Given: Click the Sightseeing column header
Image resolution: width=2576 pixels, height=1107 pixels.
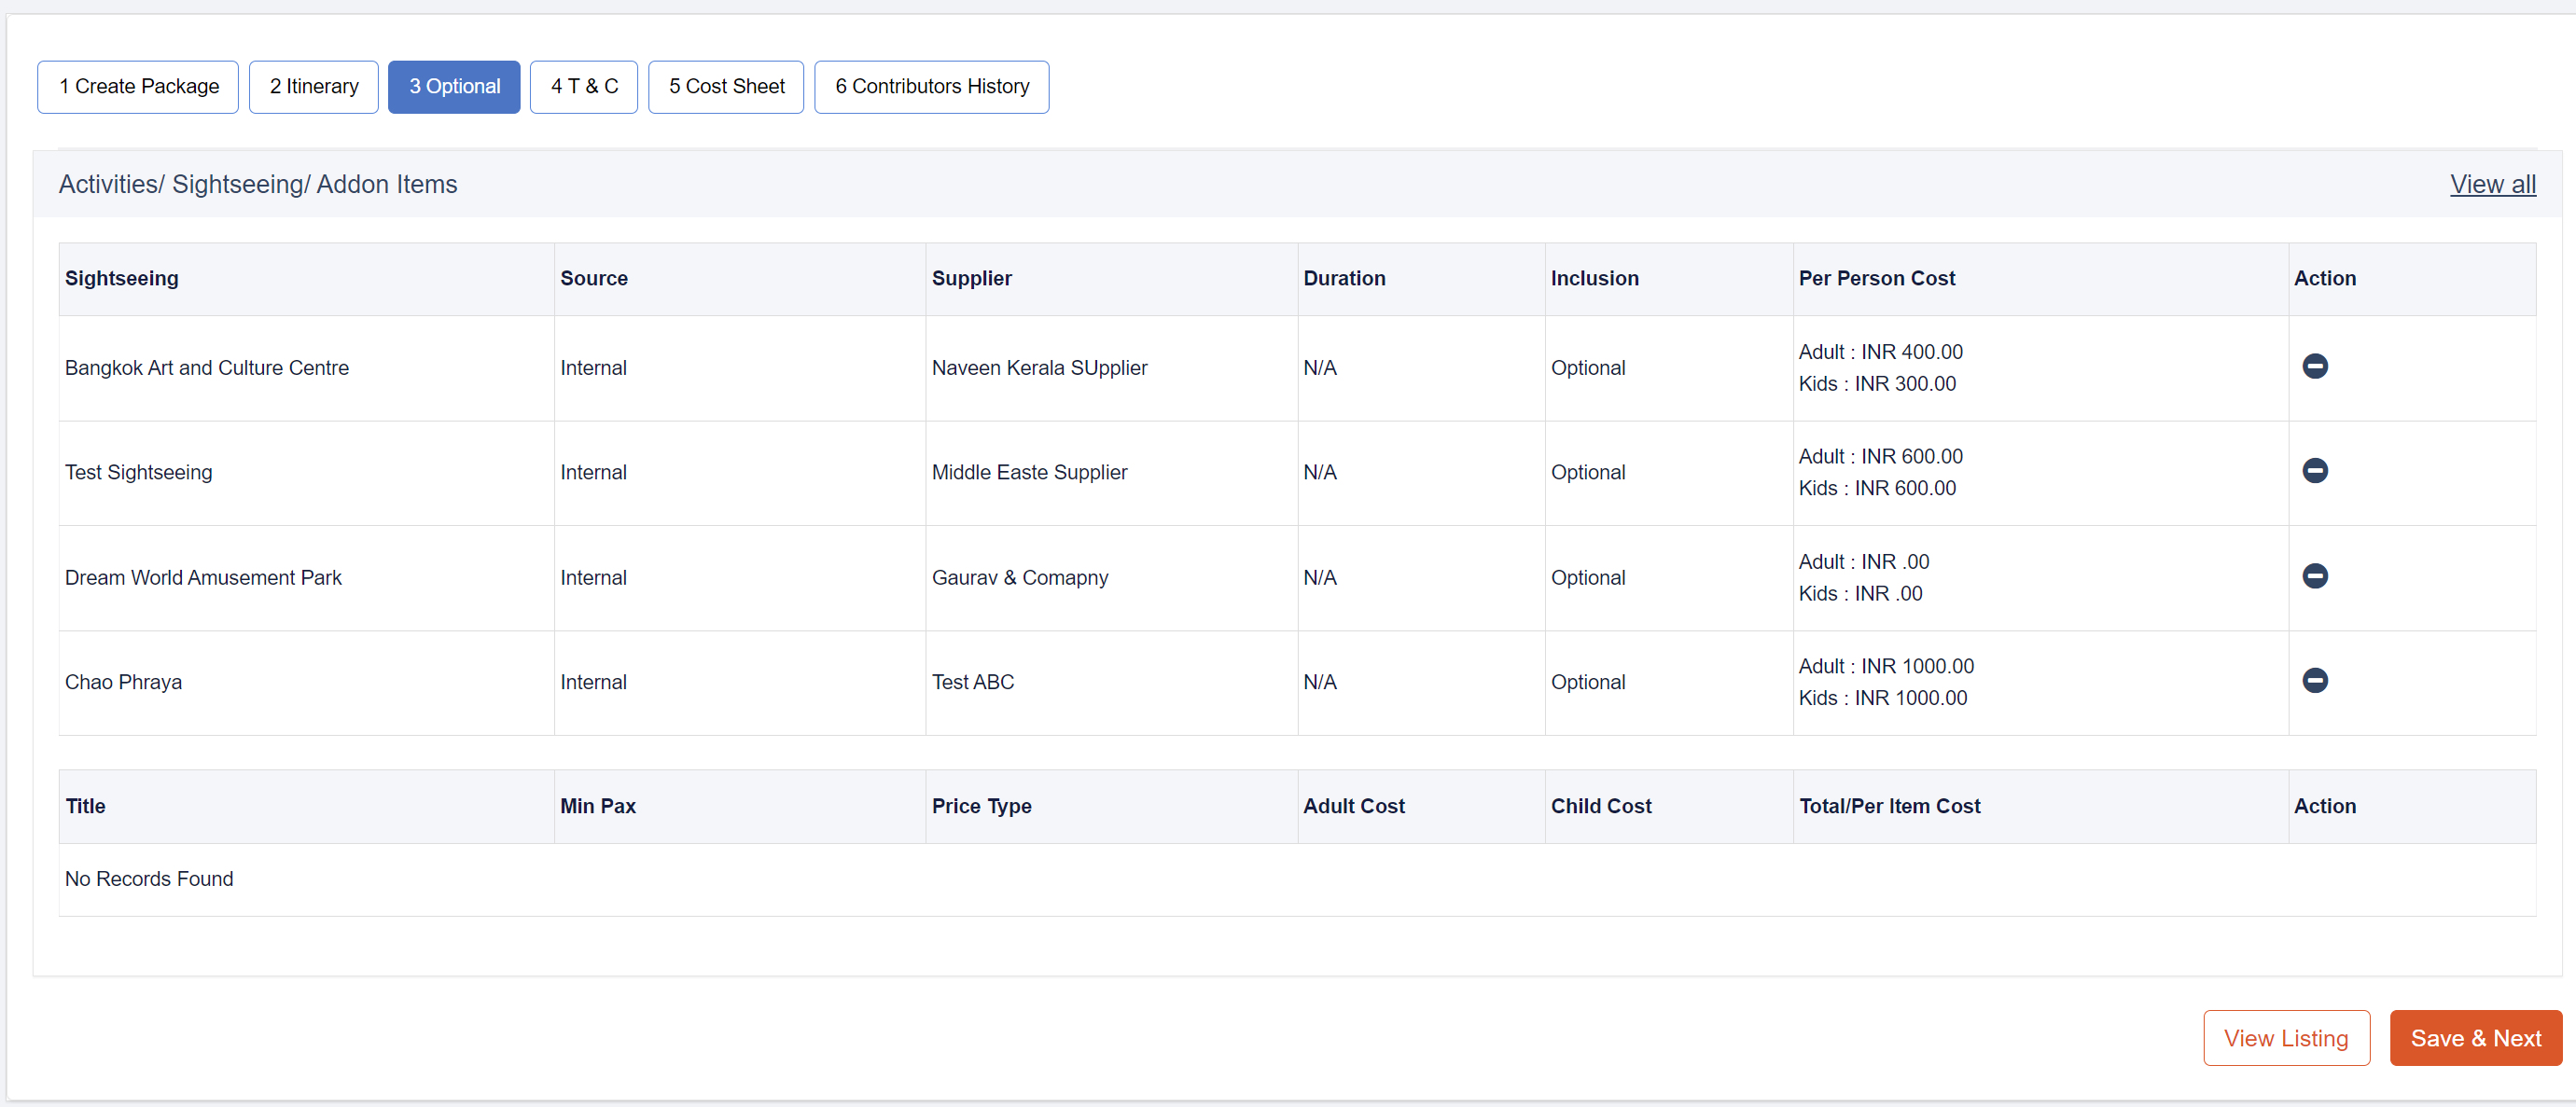Looking at the screenshot, I should pos(122,278).
